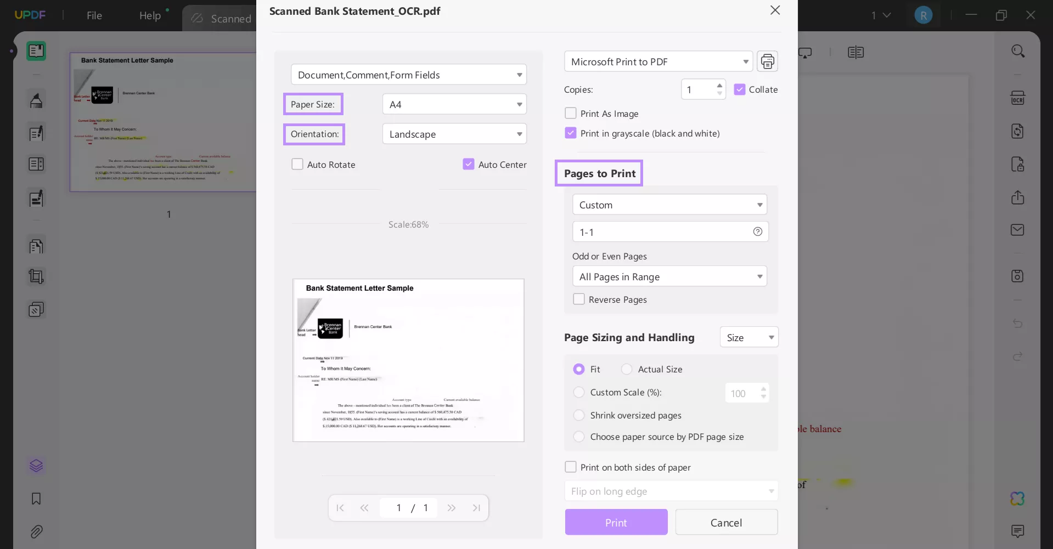Screen dimensions: 1053x549
Task: Click the Send by Email envelope icon
Action: tap(1017, 230)
